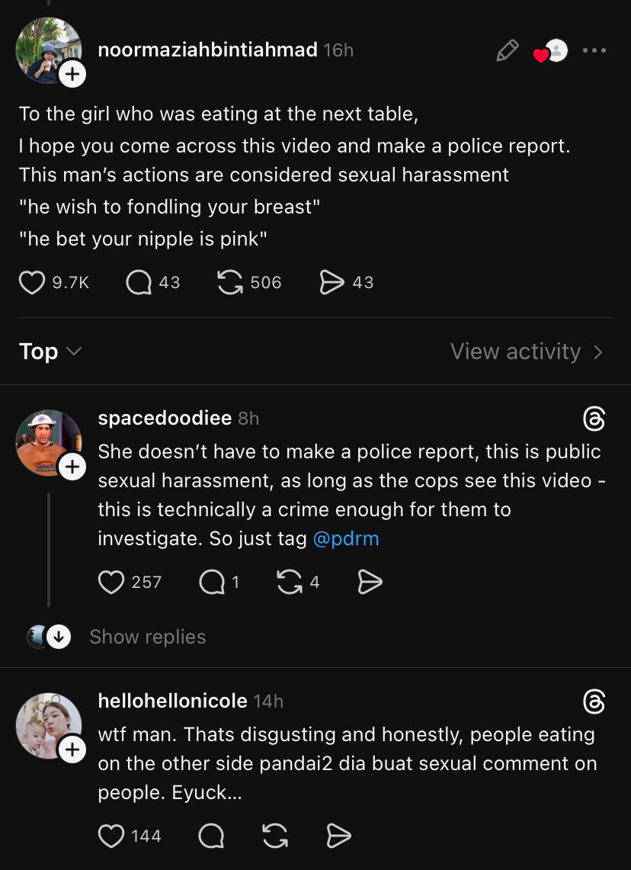Follow hellohellonicole via avatar plus badge

[72, 750]
